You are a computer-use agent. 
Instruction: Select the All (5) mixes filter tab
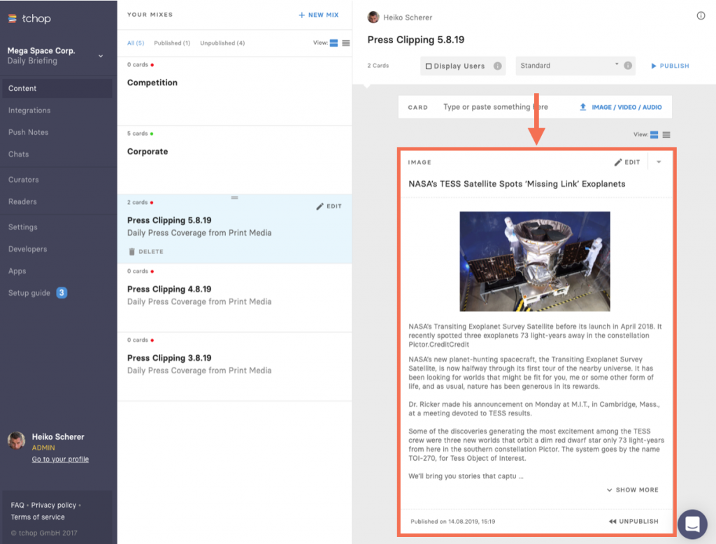pos(136,43)
